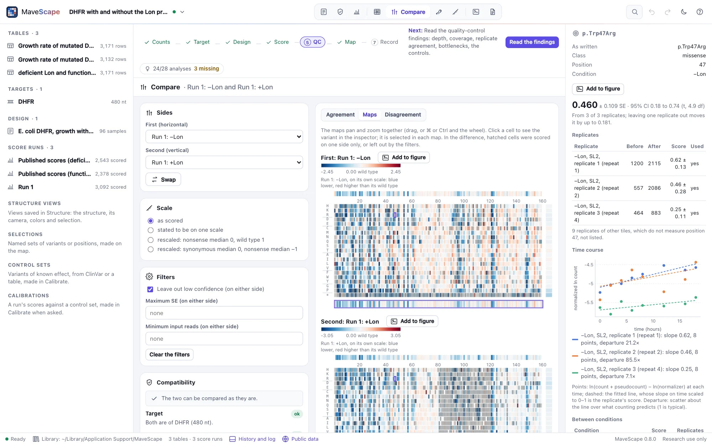Open the shield quality-control toolbar view

340,12
